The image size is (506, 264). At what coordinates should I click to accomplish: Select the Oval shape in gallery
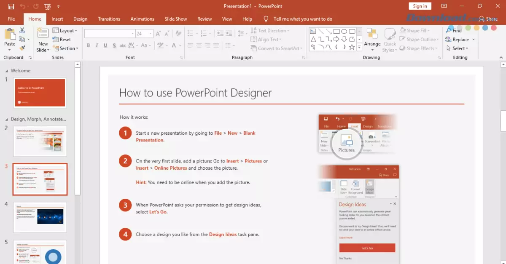click(344, 31)
